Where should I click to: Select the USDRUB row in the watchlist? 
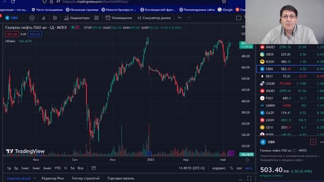click(x=290, y=83)
